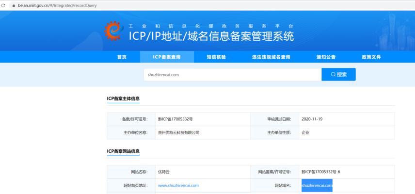The height and width of the screenshot is (194, 415).
Task: Click the 备案/许可证号 label cell
Action: tap(131, 119)
